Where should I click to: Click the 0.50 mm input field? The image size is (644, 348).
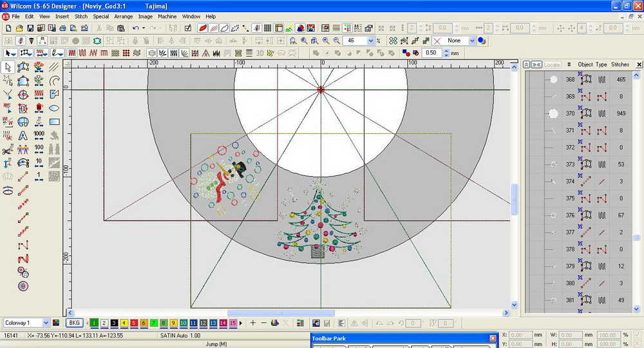click(433, 53)
